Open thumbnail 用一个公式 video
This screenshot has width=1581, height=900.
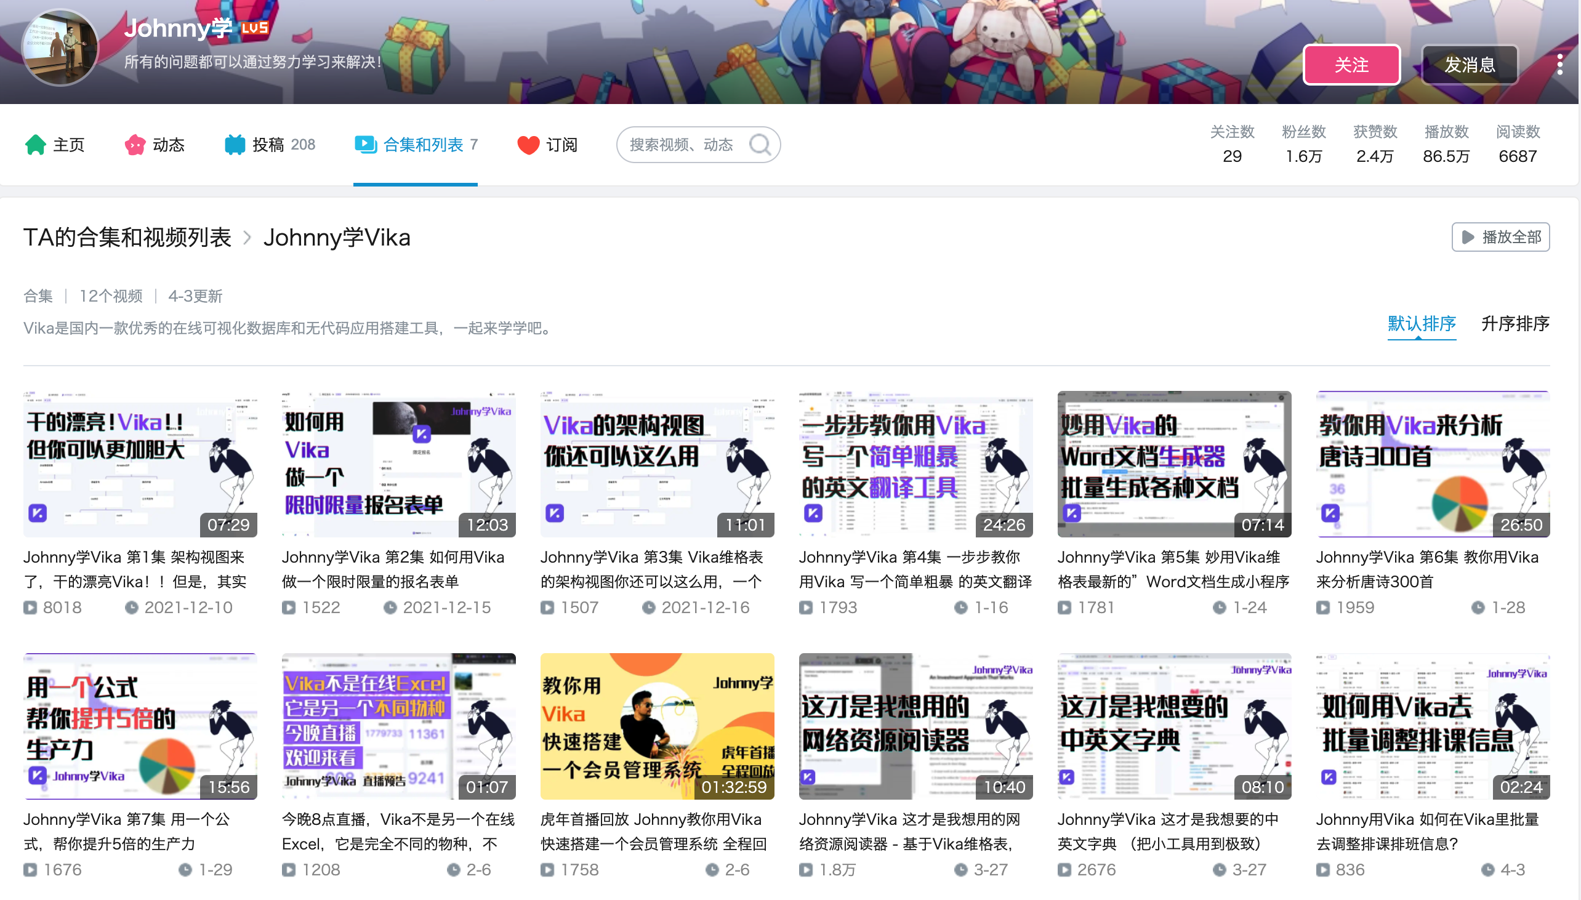[140, 726]
